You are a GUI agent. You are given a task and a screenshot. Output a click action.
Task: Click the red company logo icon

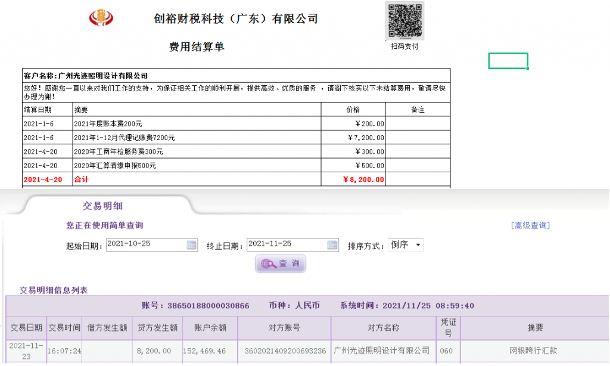101,18
